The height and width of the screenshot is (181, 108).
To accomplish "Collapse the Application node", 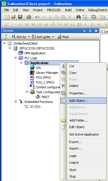I will pos(21,62).
